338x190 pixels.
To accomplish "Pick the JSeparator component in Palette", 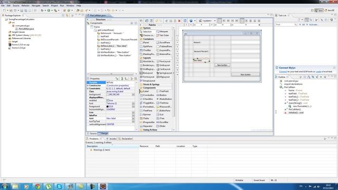I will tap(146, 126).
